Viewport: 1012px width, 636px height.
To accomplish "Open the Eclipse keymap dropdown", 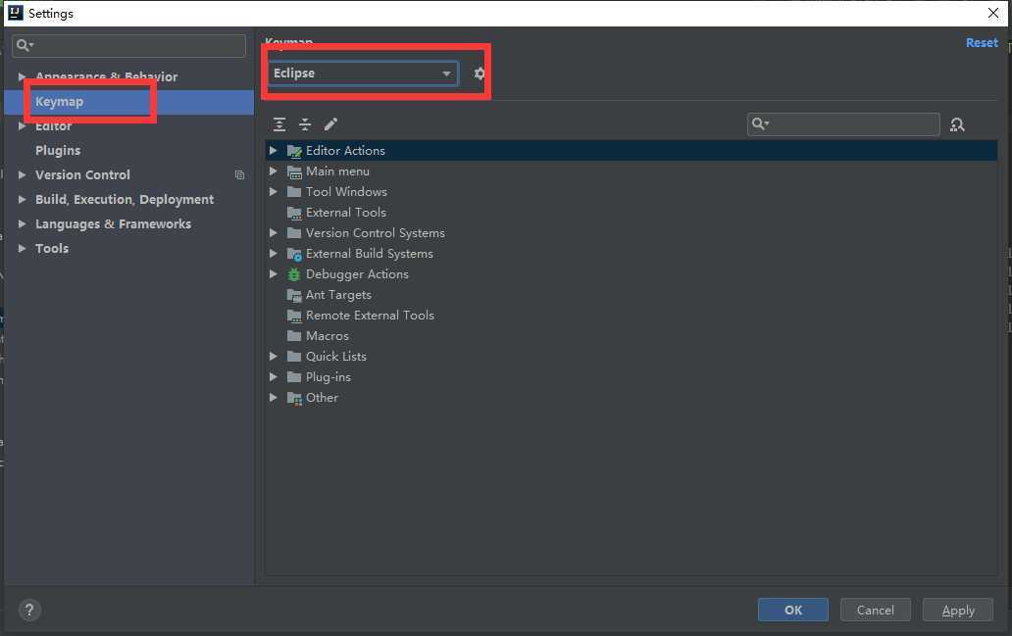I will coord(363,73).
